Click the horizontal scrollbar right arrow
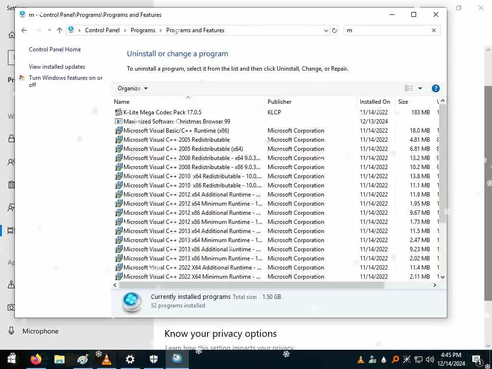The height and width of the screenshot is (369, 492). pyautogui.click(x=434, y=285)
